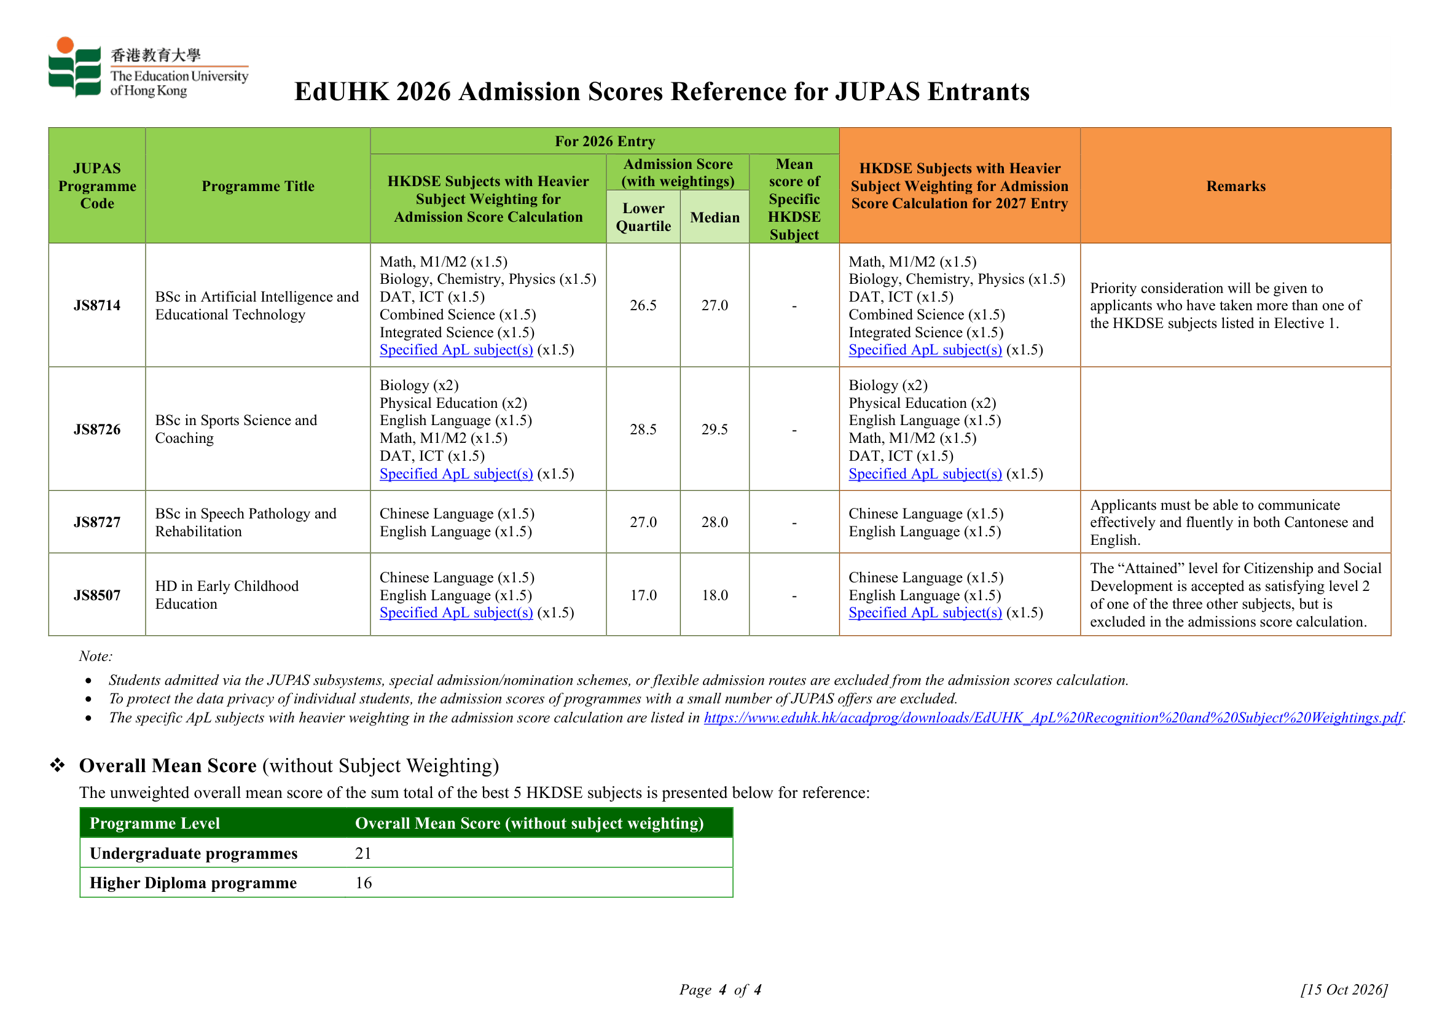Select 'BSc in Sports Science and Coaching' title
The height and width of the screenshot is (1016, 1437).
[236, 429]
